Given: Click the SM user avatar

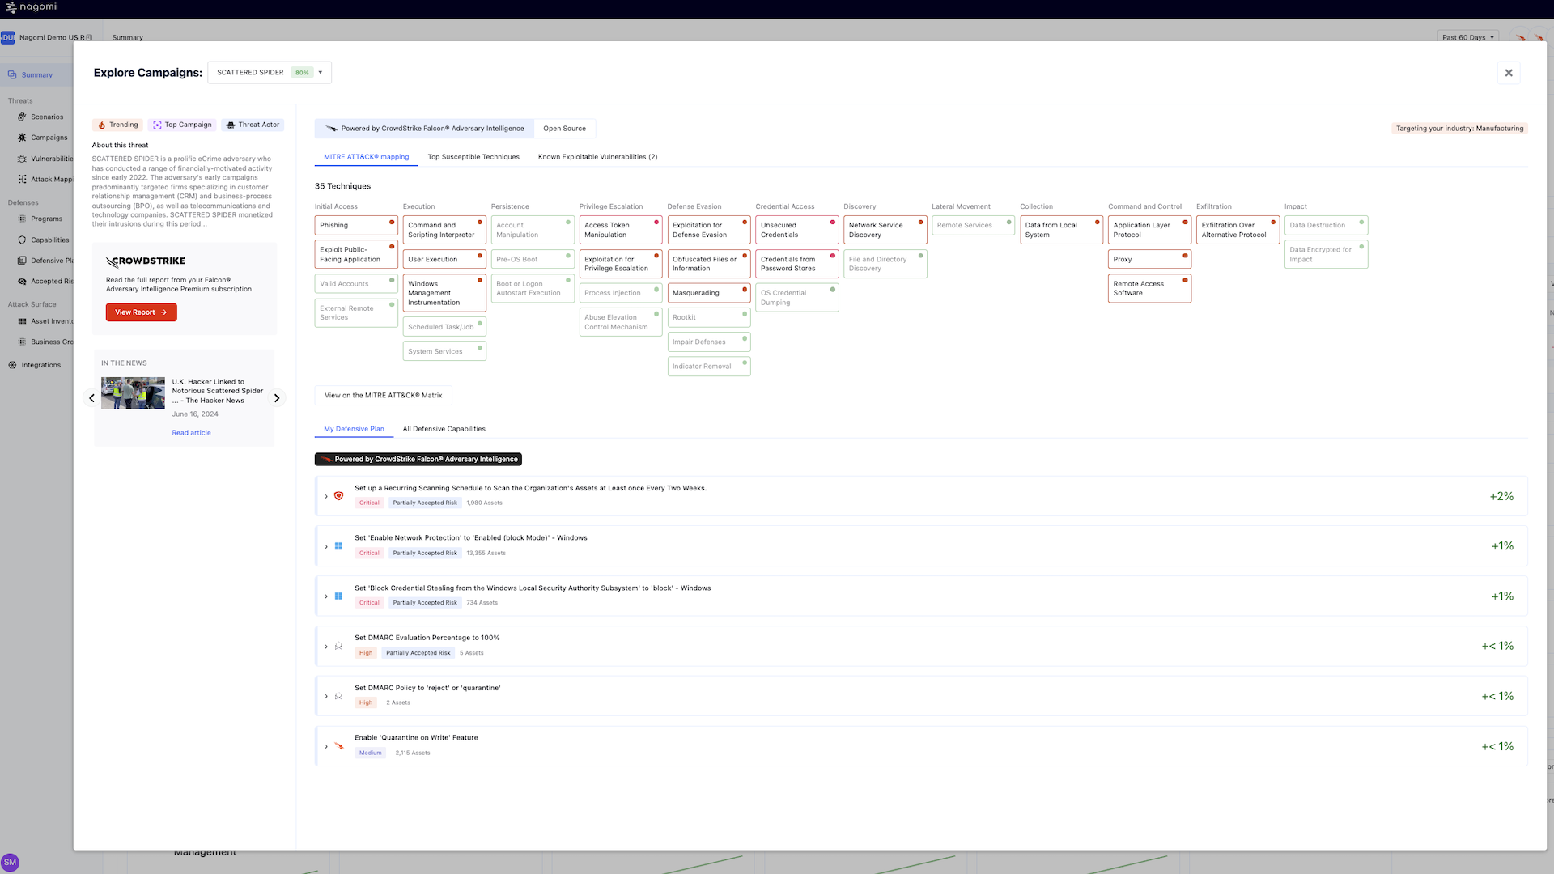Looking at the screenshot, I should pyautogui.click(x=10, y=862).
